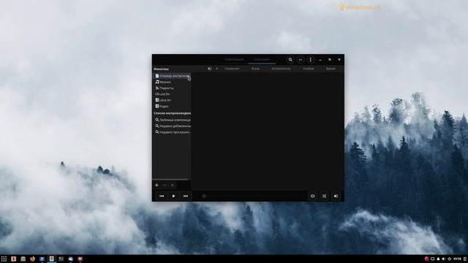Remove playlist with the minus button

(165, 185)
